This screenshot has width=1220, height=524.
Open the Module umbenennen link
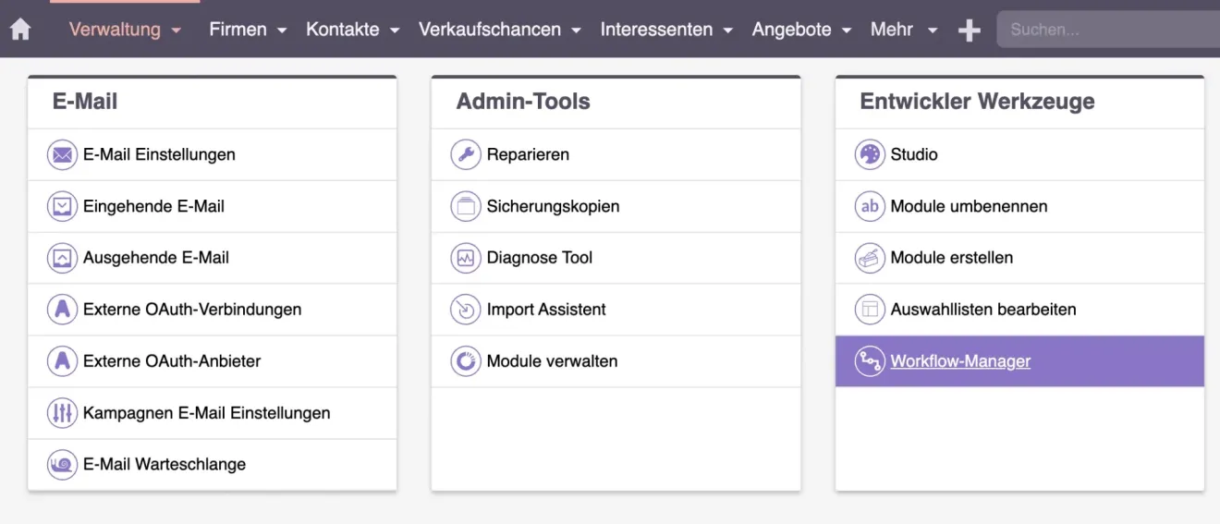(970, 206)
